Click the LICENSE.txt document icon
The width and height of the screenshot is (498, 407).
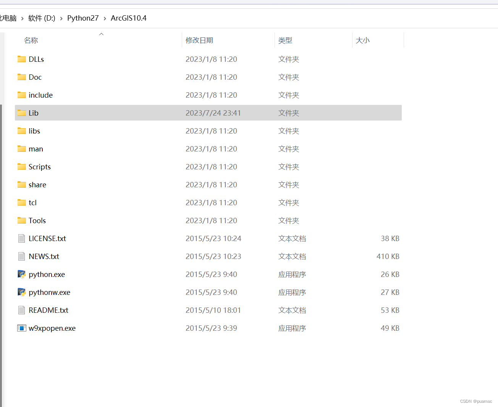pos(22,238)
